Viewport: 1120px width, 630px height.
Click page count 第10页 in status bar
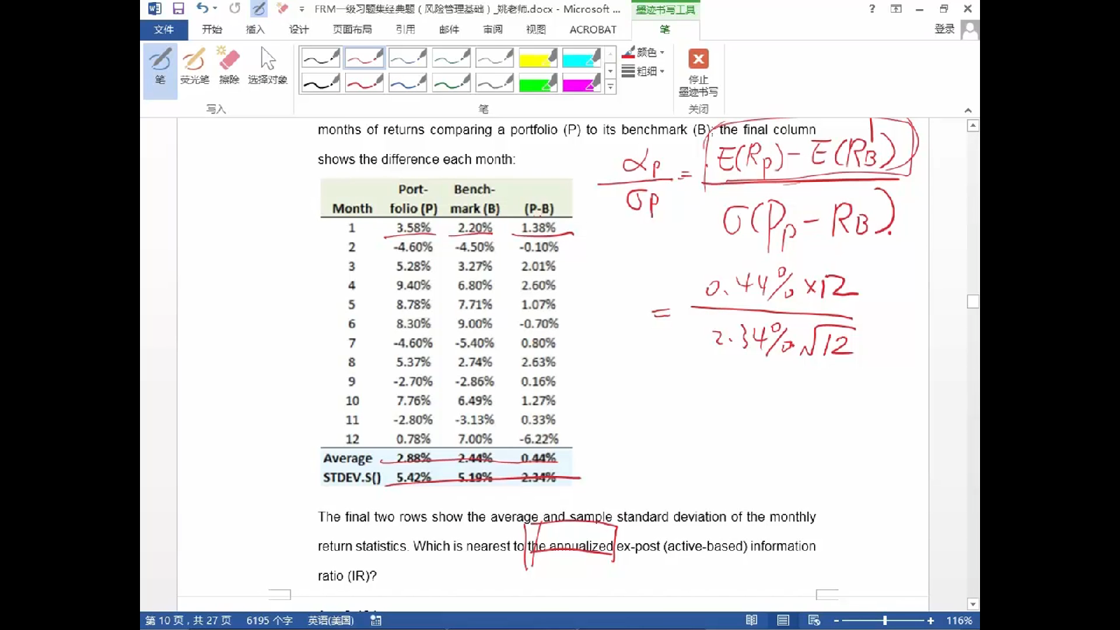point(188,620)
